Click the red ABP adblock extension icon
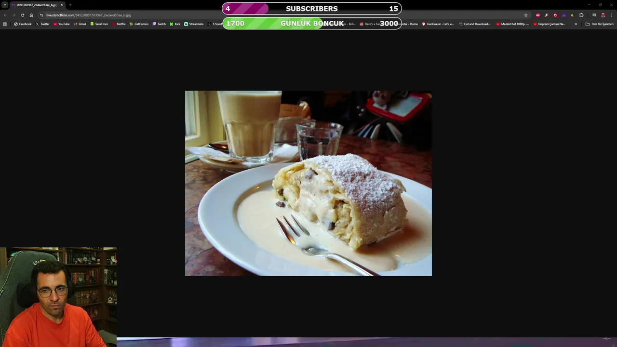This screenshot has width=617, height=347. point(538,15)
